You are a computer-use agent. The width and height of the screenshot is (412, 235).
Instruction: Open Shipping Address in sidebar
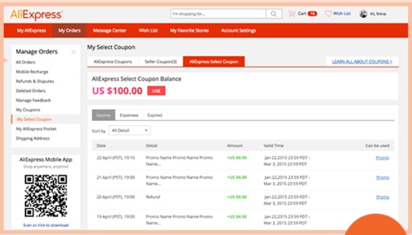coord(32,138)
